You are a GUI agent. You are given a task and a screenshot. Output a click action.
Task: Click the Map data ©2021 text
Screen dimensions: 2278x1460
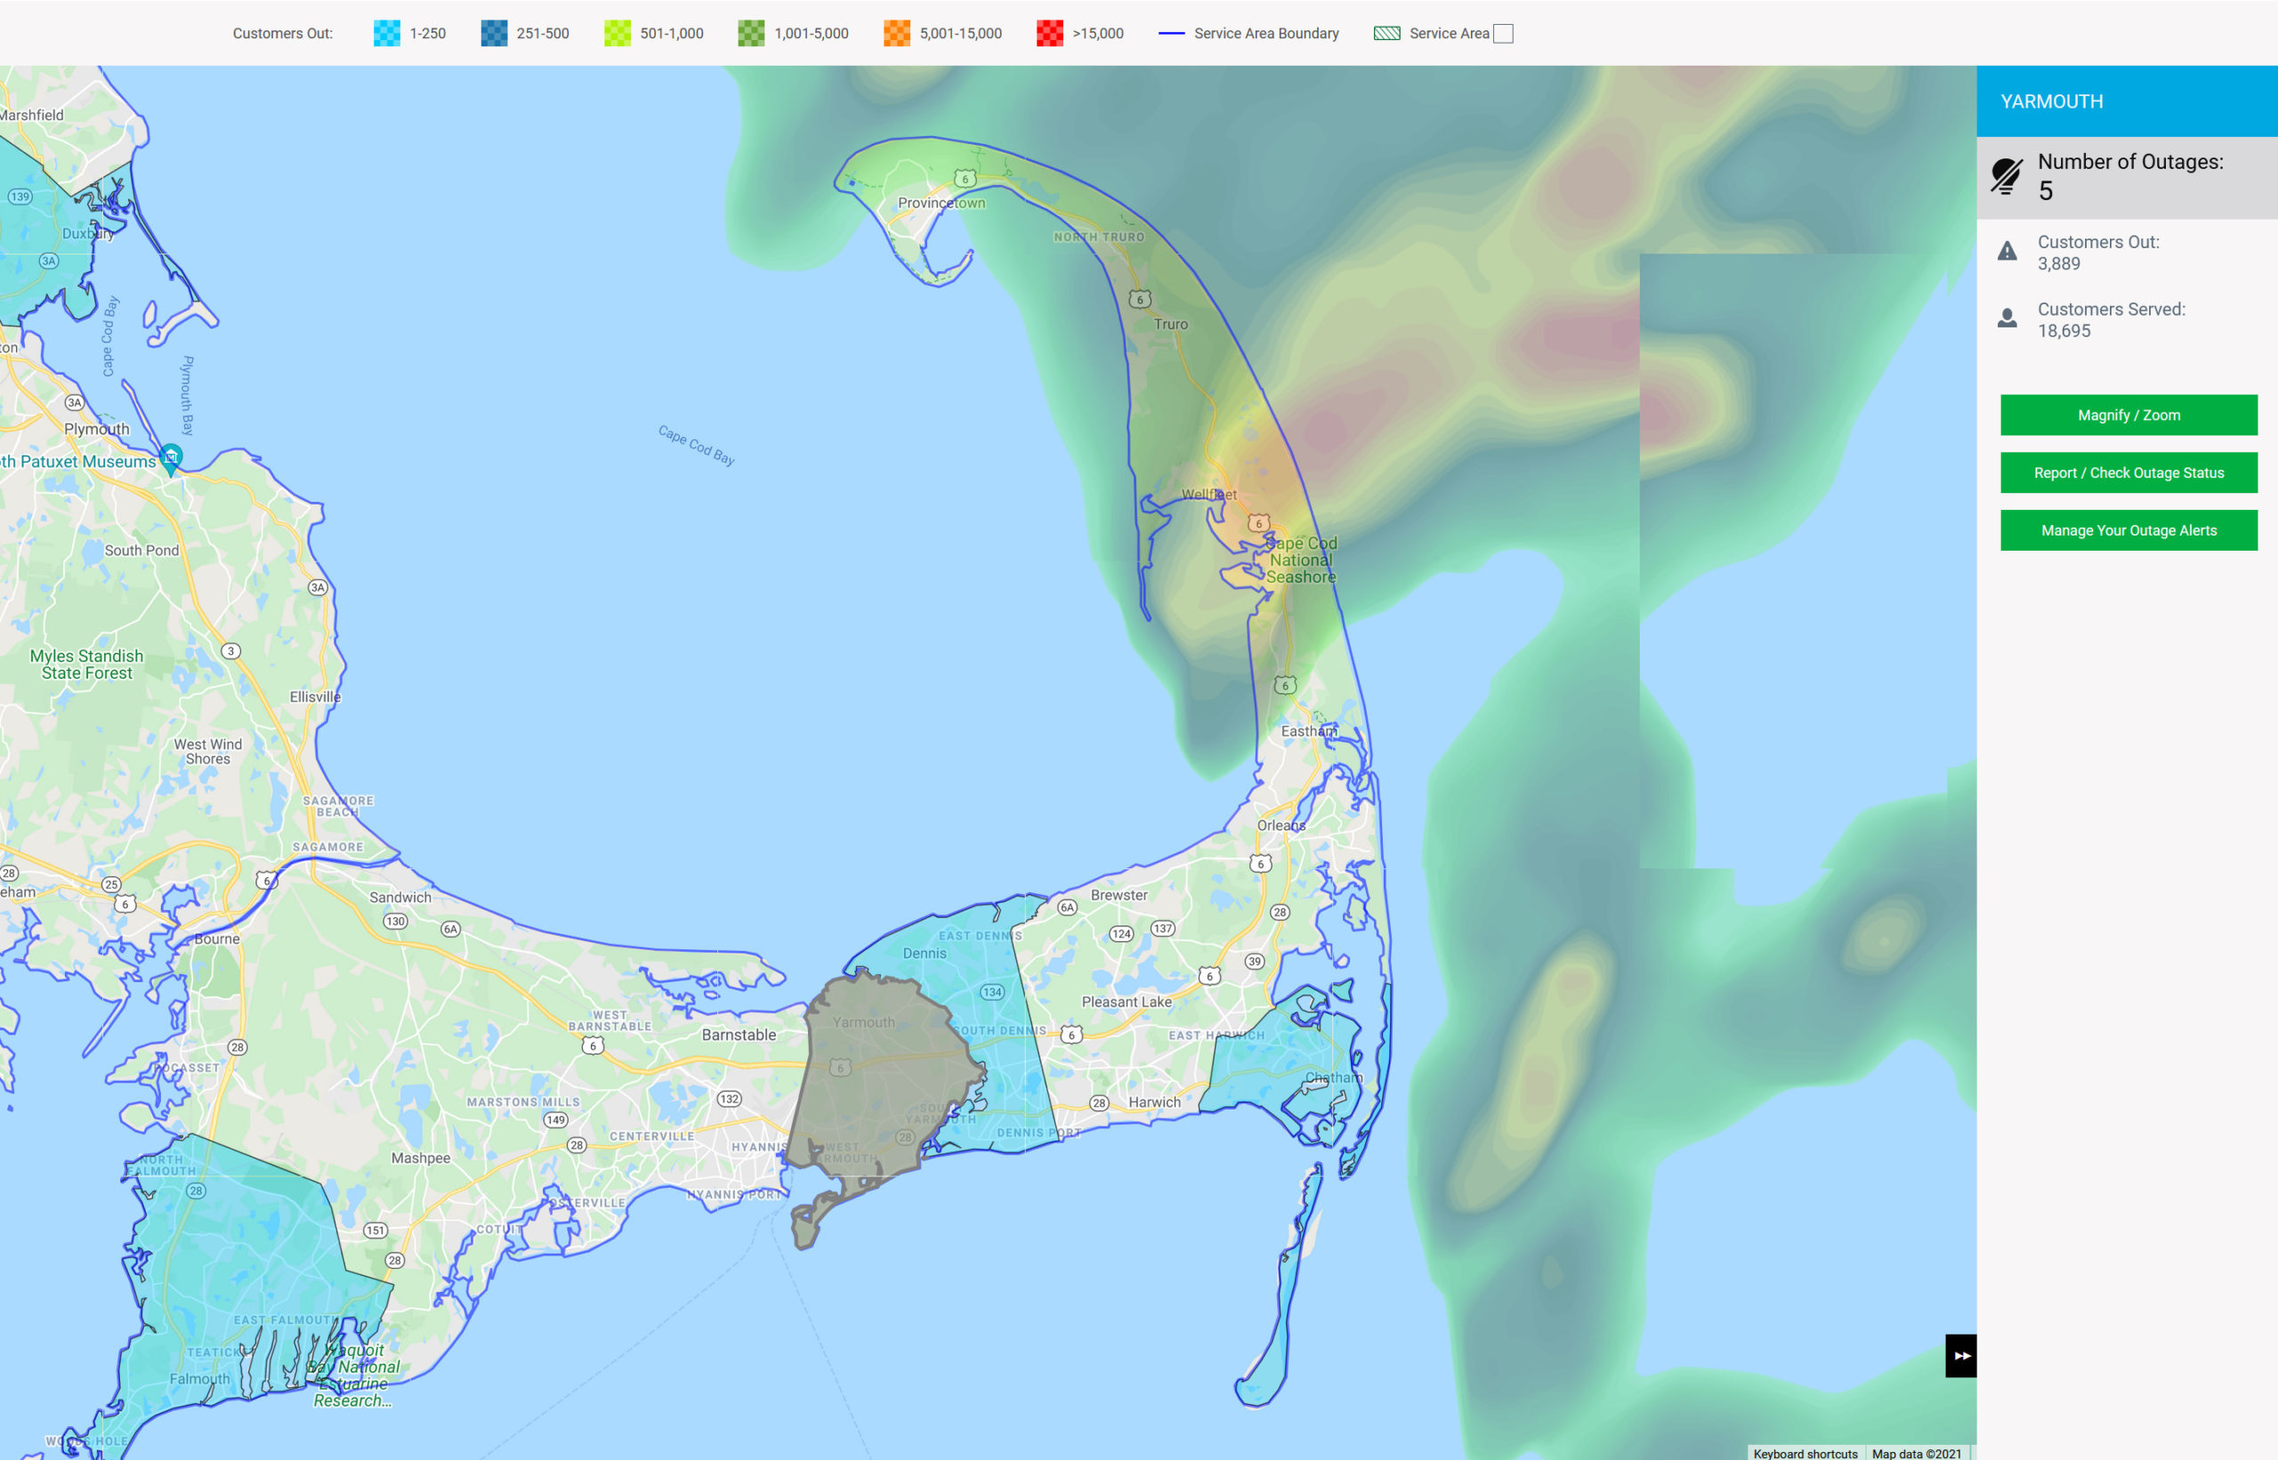pyautogui.click(x=1916, y=1454)
